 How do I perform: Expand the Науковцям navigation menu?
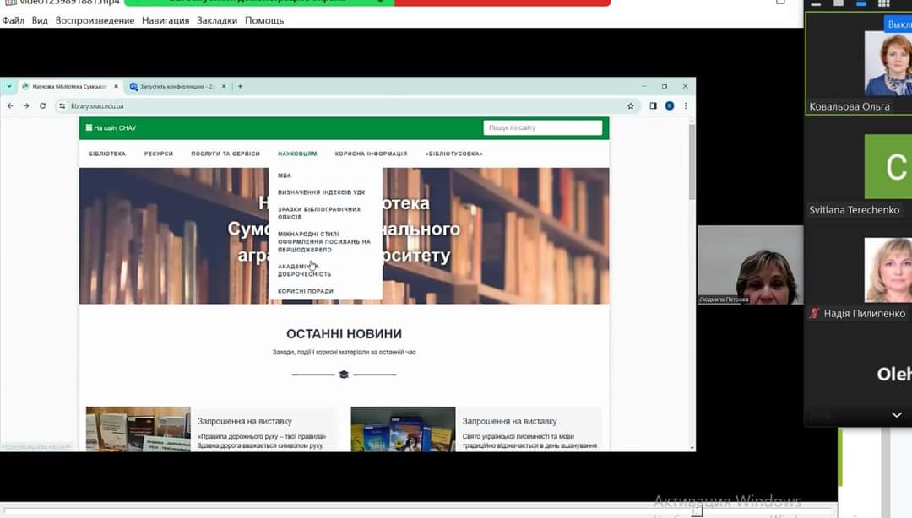point(297,154)
